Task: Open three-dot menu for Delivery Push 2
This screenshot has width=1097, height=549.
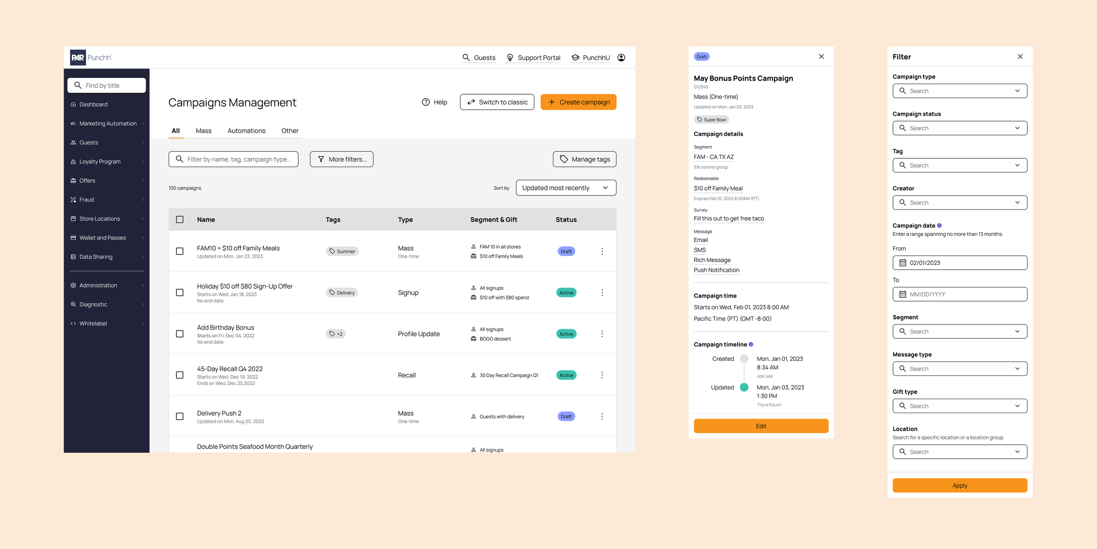Action: point(602,416)
